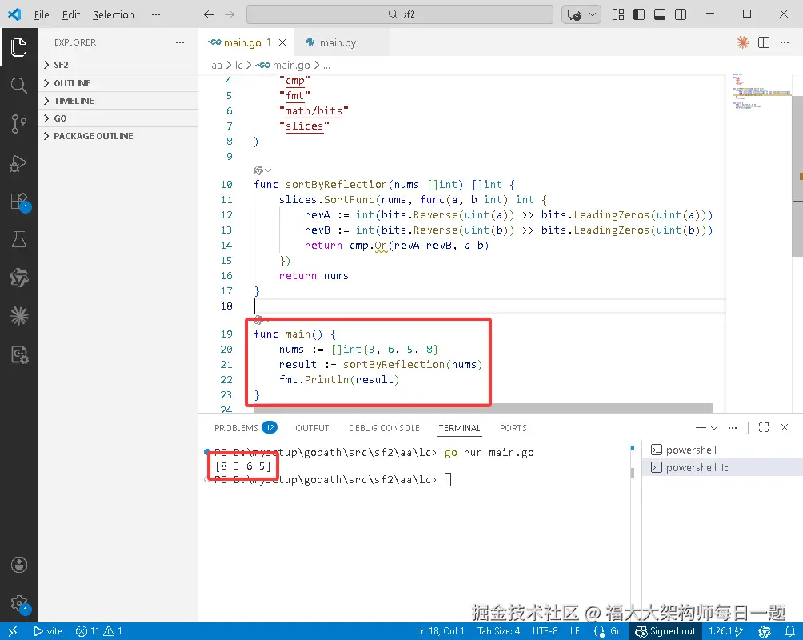The image size is (803, 640).
Task: Open the Selection menu
Action: [114, 15]
